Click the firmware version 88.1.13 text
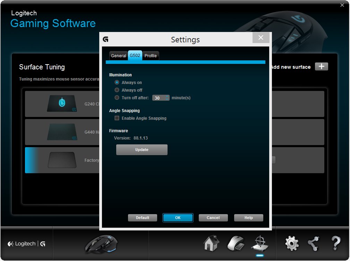This screenshot has height=261, width=350. point(140,138)
